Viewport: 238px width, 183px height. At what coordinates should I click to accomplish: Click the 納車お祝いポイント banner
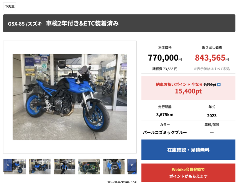click(x=188, y=88)
